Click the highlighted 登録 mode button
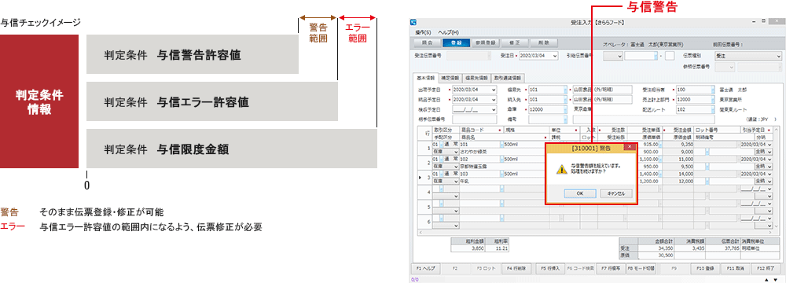786x283 pixels. click(456, 42)
